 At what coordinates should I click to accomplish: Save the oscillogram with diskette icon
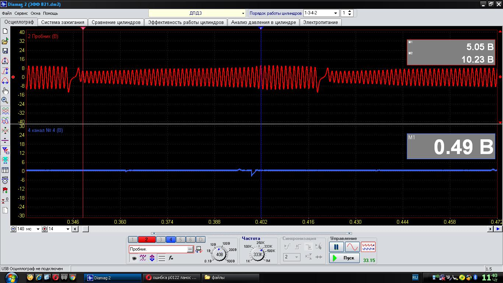point(5,51)
